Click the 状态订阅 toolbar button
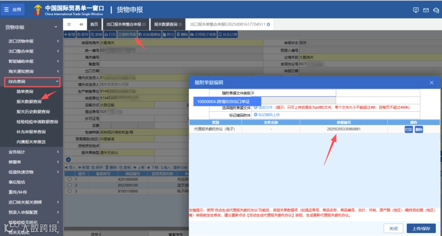The height and width of the screenshot is (236, 442). click(228, 35)
